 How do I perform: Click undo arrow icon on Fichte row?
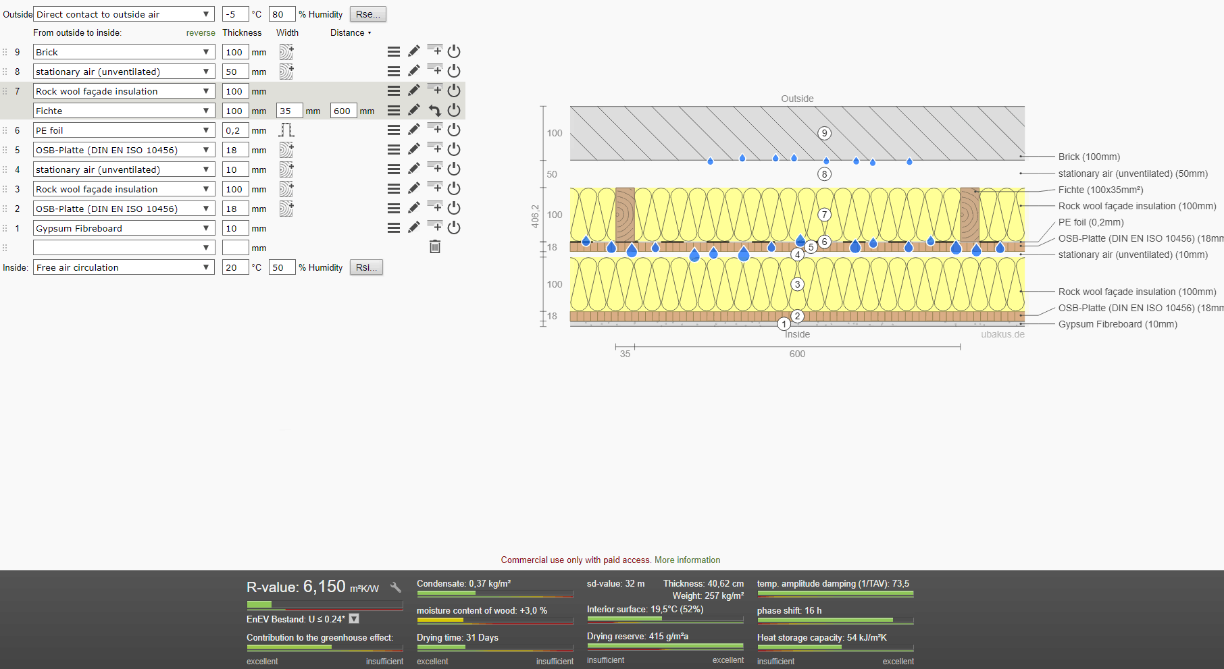click(435, 111)
